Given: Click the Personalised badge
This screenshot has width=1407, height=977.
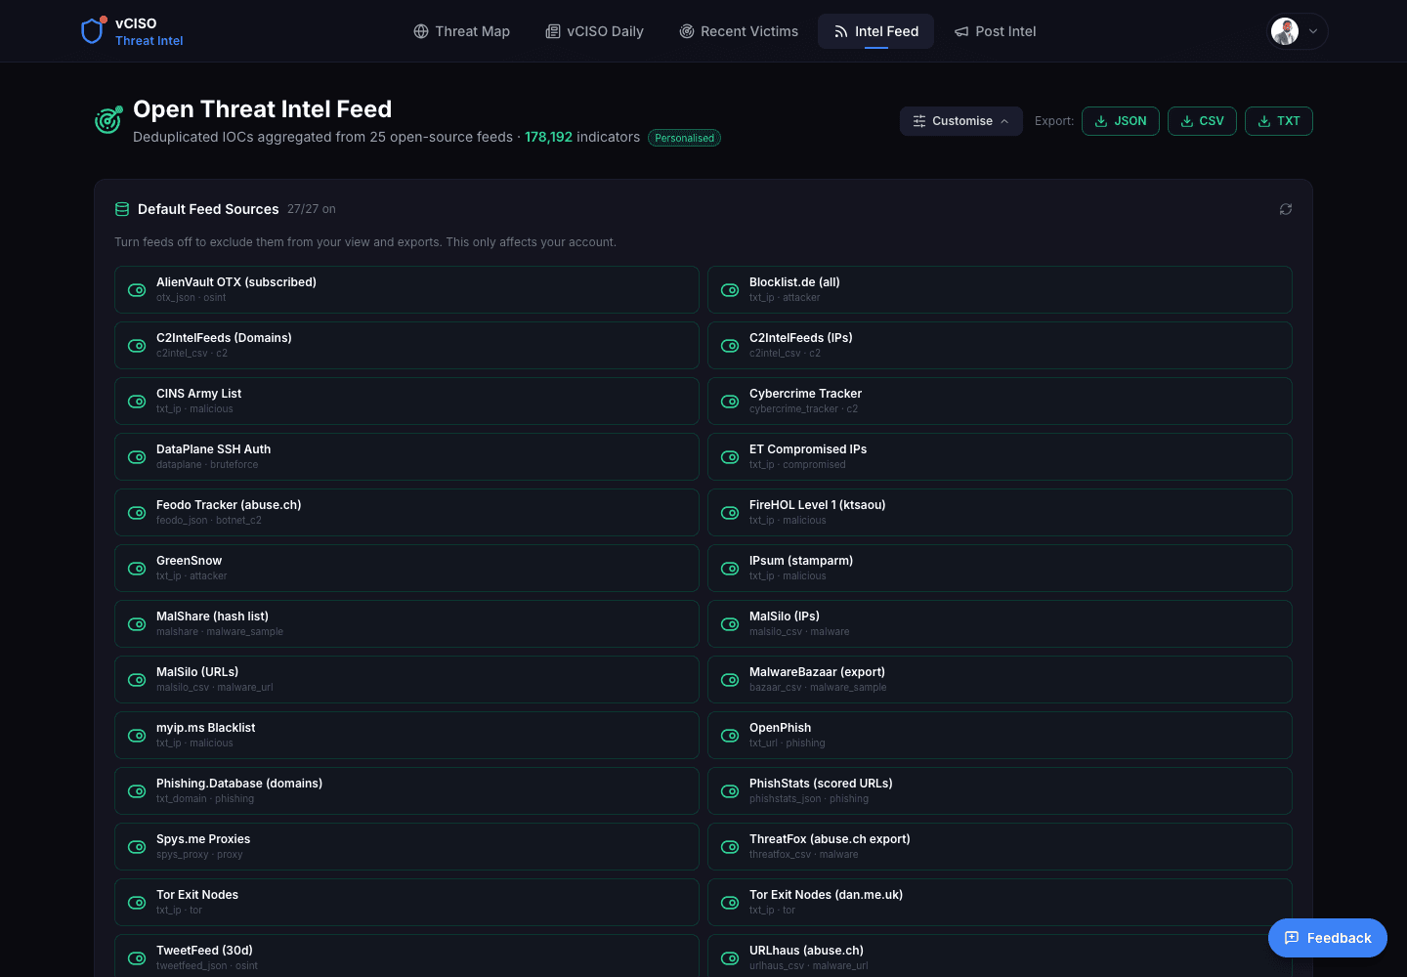Looking at the screenshot, I should tap(684, 138).
